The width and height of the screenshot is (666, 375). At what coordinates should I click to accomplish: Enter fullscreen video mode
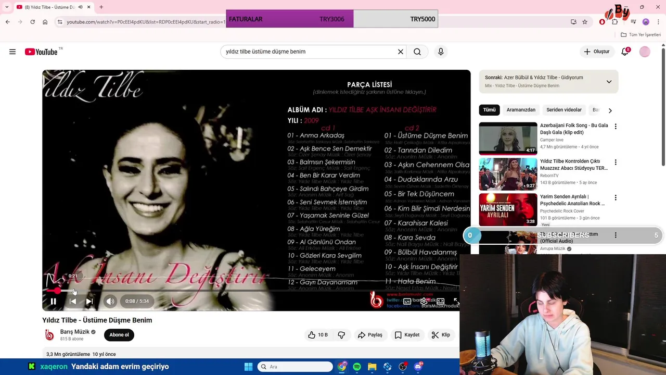pyautogui.click(x=456, y=301)
